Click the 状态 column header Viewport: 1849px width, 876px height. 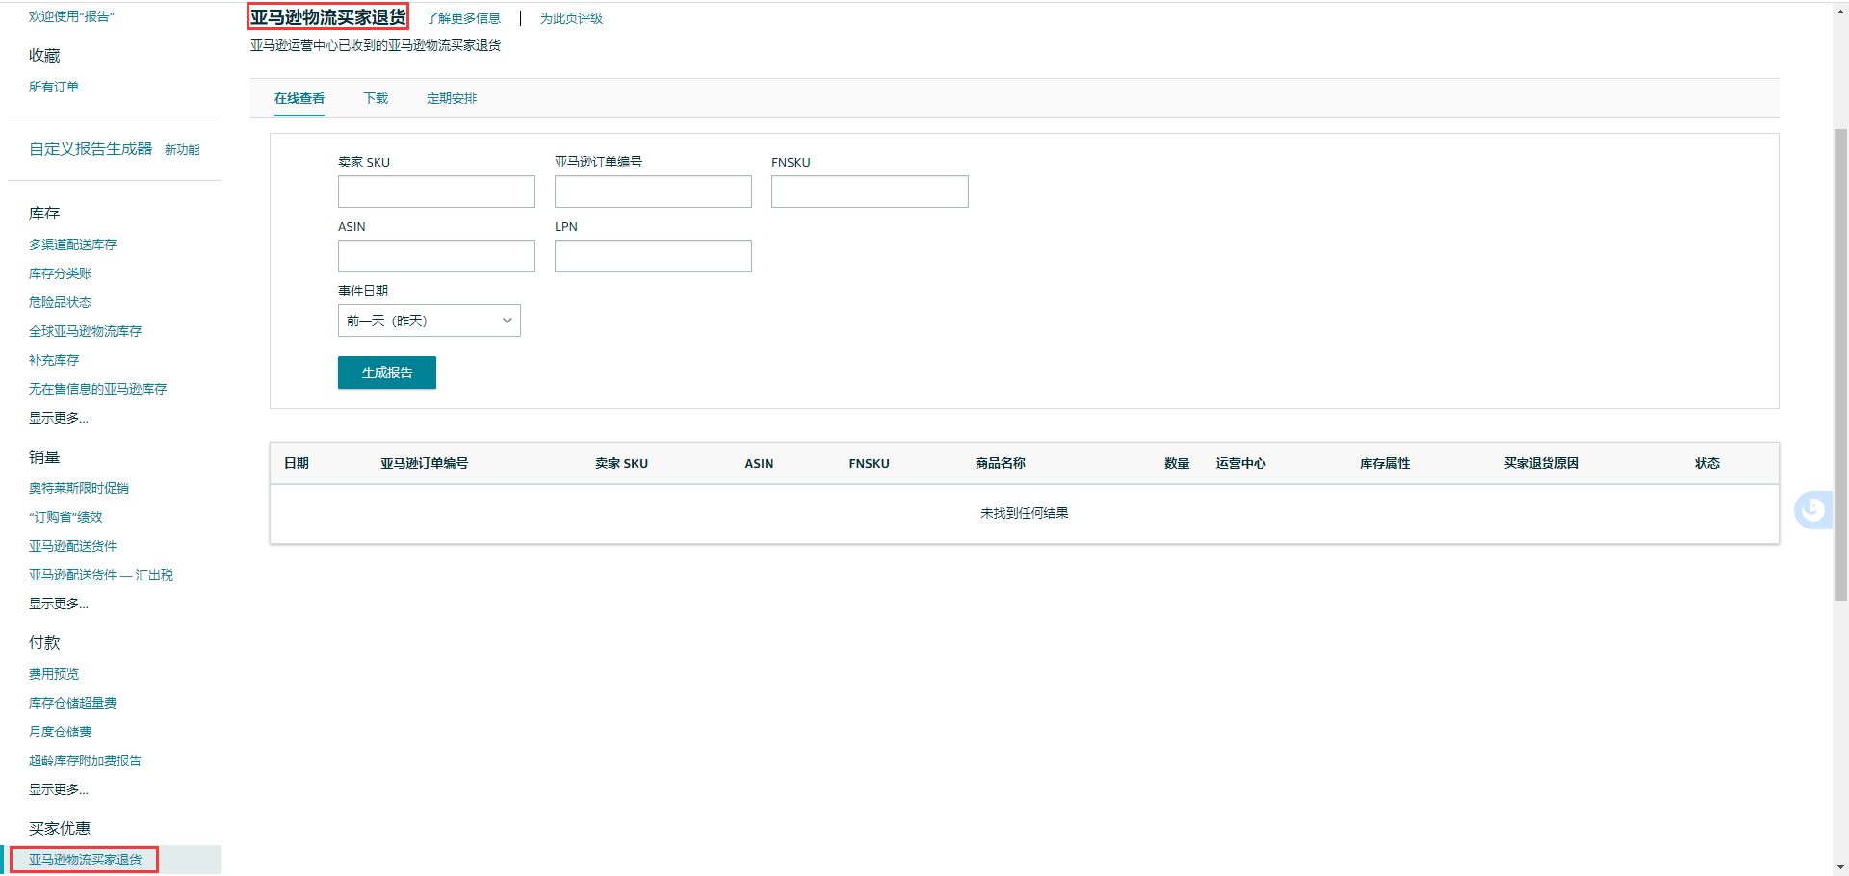[x=1707, y=463]
